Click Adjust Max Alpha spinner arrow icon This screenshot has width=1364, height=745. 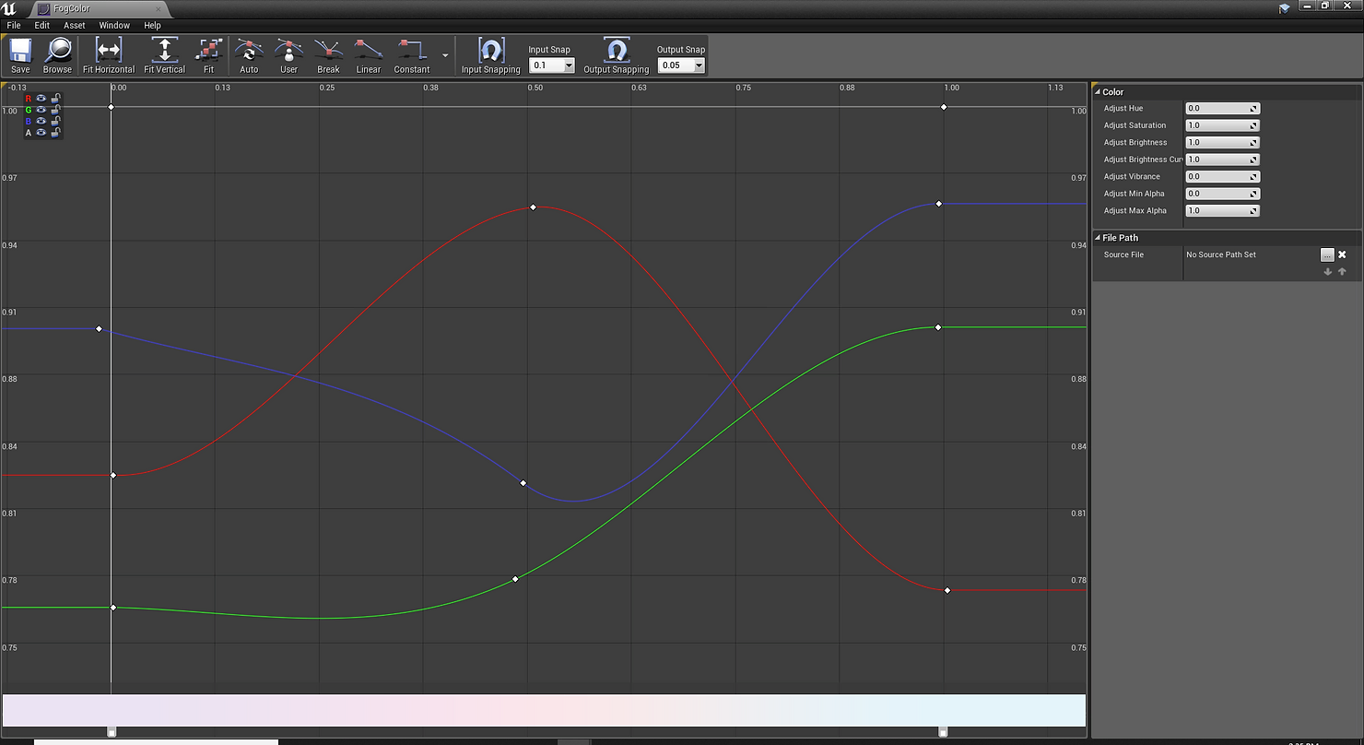pyautogui.click(x=1253, y=211)
